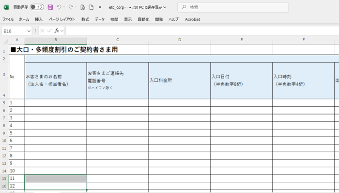
Task: Switch to the ホーム tab
Action: click(x=24, y=19)
